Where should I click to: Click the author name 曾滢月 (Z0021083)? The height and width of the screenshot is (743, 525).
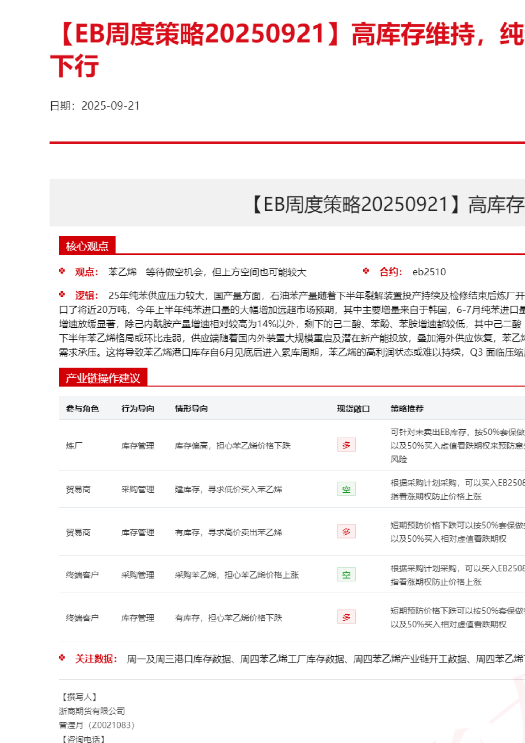[96, 725]
